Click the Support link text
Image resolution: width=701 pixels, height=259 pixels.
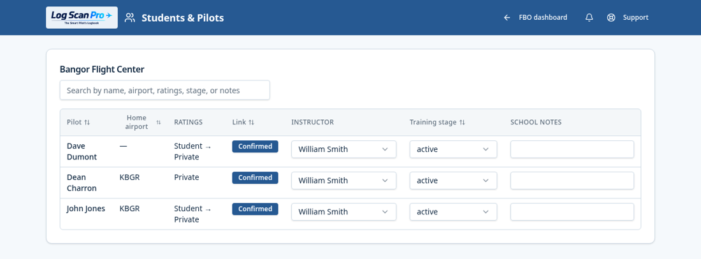coord(636,17)
